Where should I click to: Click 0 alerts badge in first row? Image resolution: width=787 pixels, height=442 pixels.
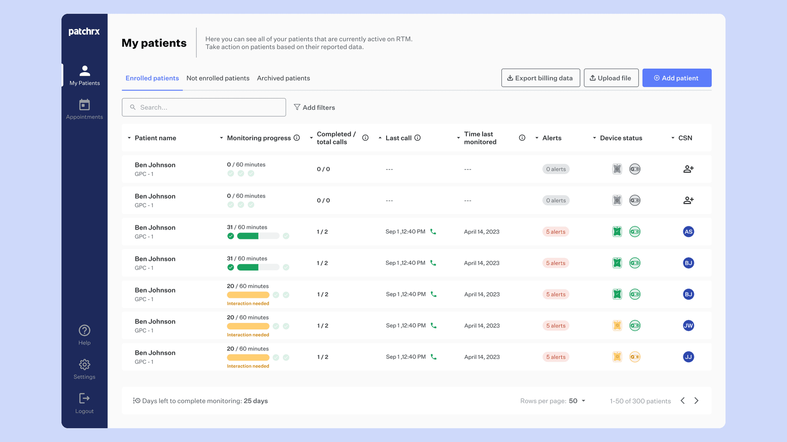(556, 169)
